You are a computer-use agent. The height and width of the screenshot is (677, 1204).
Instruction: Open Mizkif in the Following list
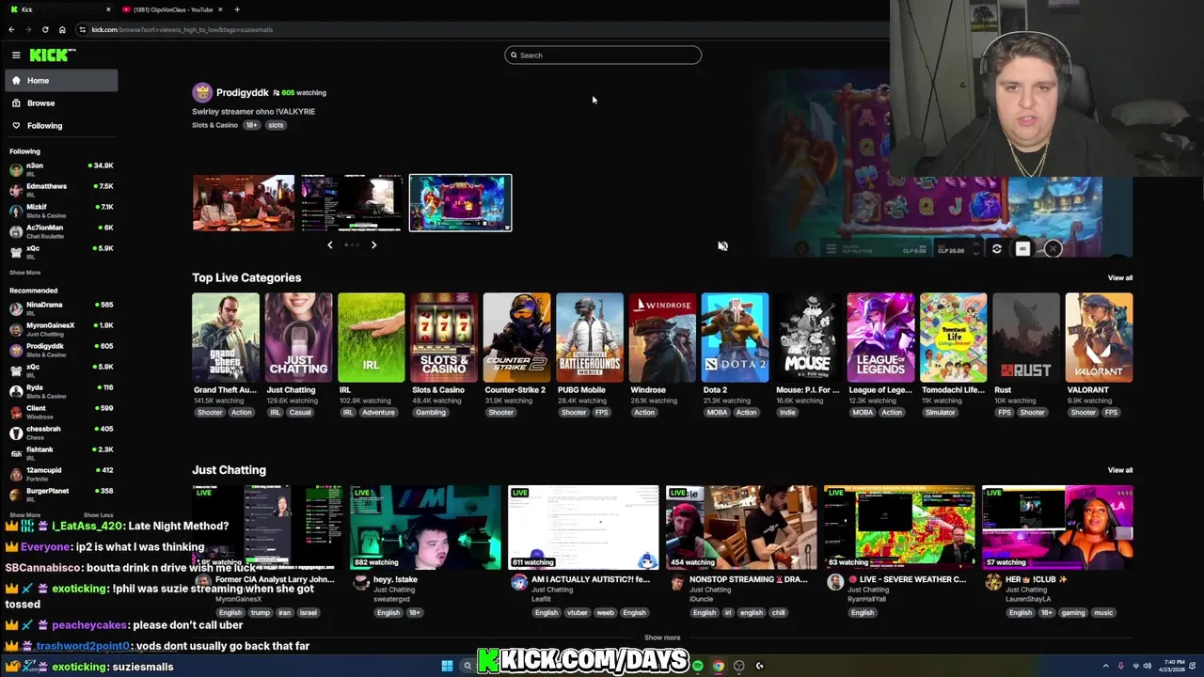click(x=61, y=211)
